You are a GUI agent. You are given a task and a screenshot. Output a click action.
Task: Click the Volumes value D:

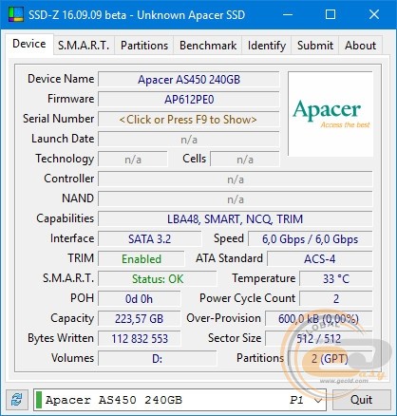click(x=158, y=359)
